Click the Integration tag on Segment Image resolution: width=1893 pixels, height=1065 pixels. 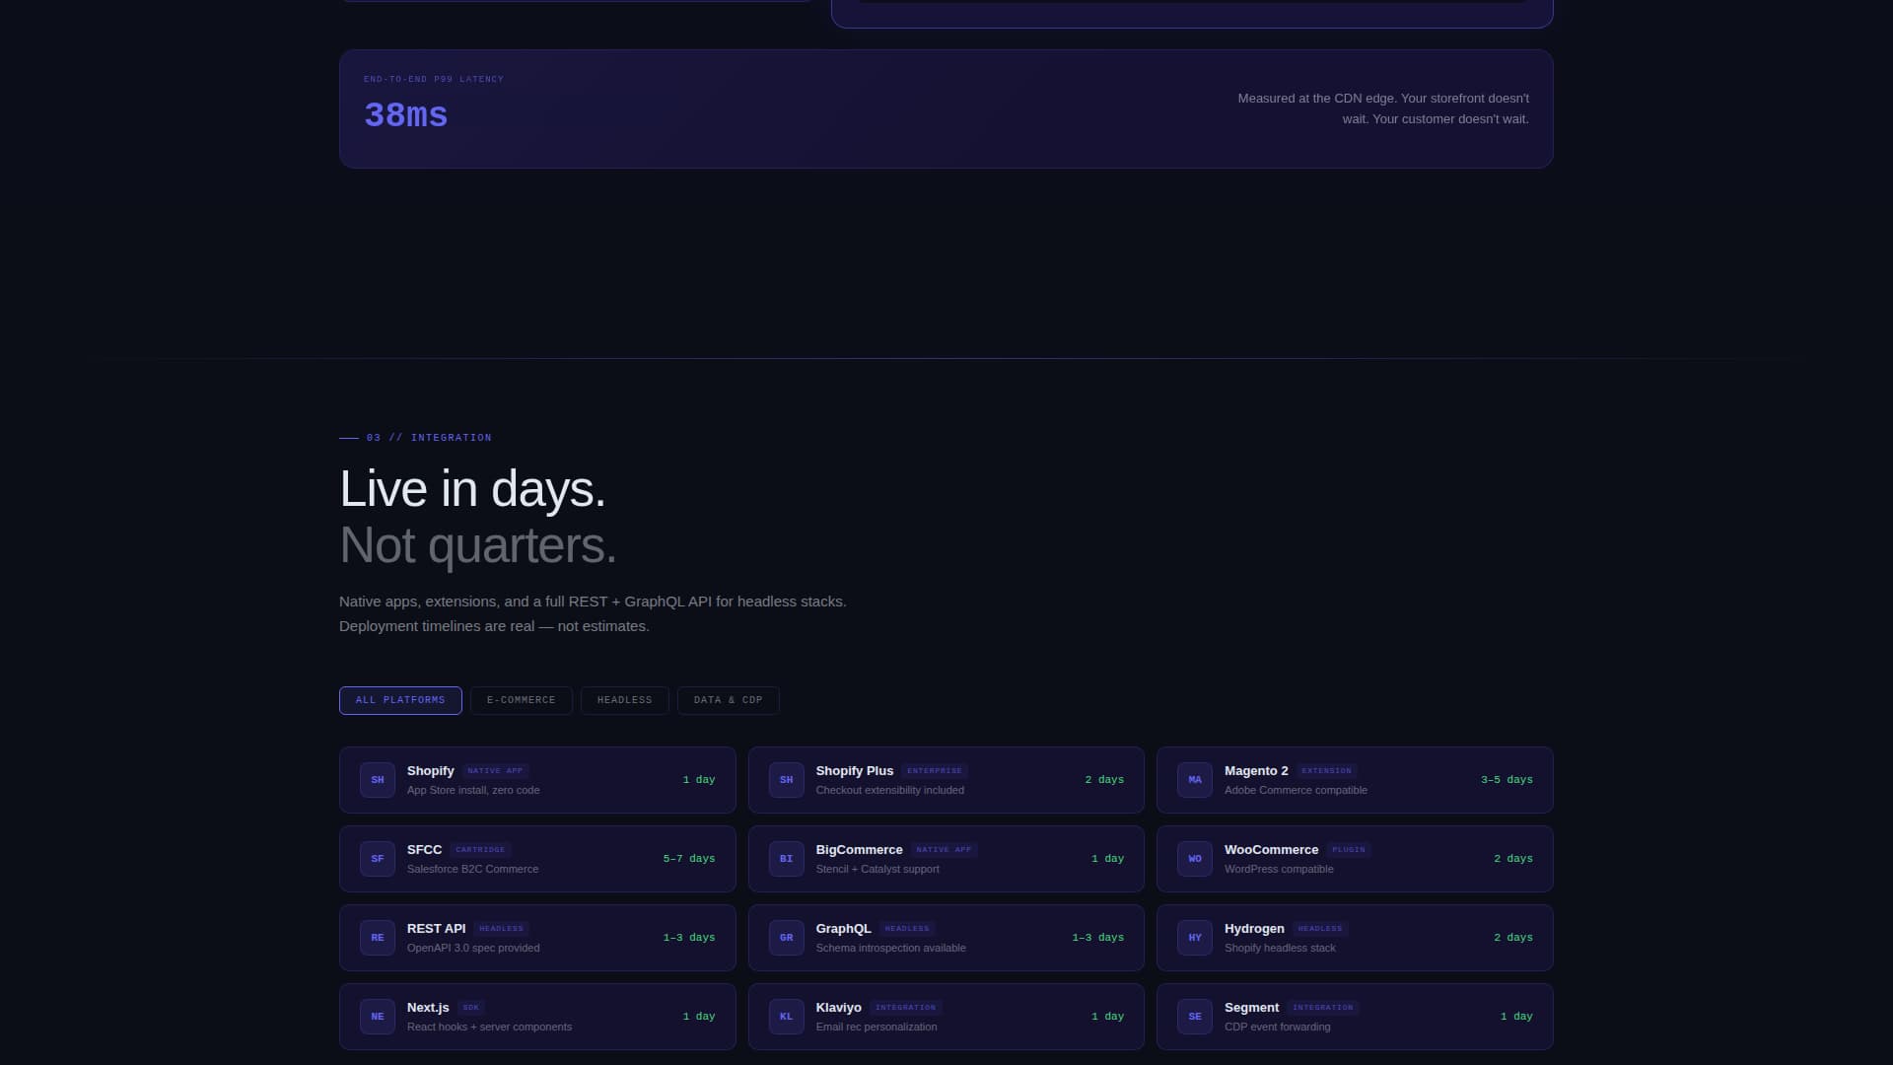click(1323, 1008)
